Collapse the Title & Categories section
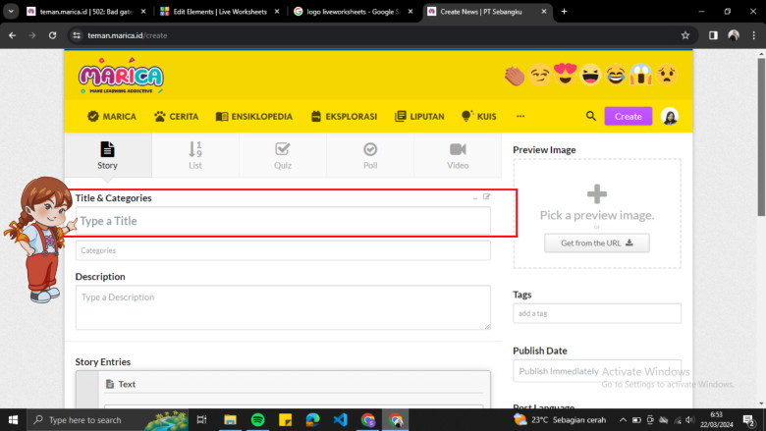 (x=474, y=197)
